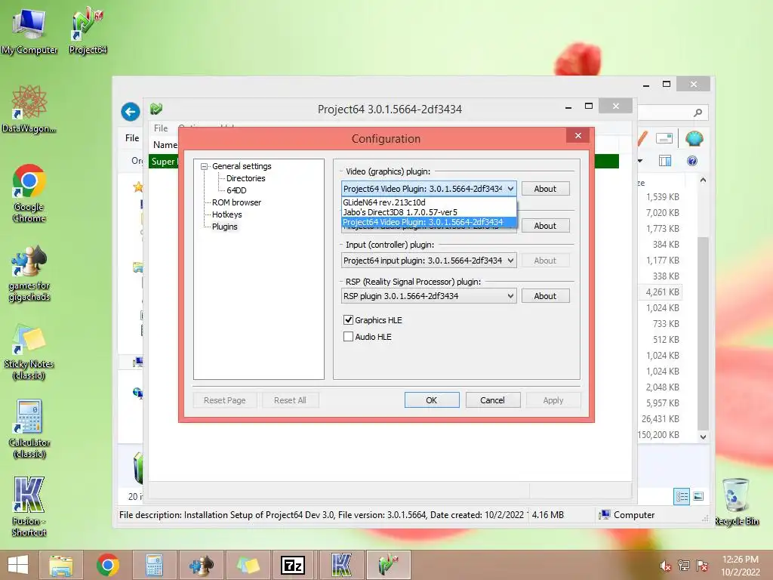Open My Computer desktop icon
Viewport: 773px width, 580px height.
tap(29, 30)
